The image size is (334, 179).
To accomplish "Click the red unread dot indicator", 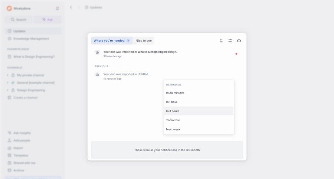I will tap(236, 54).
